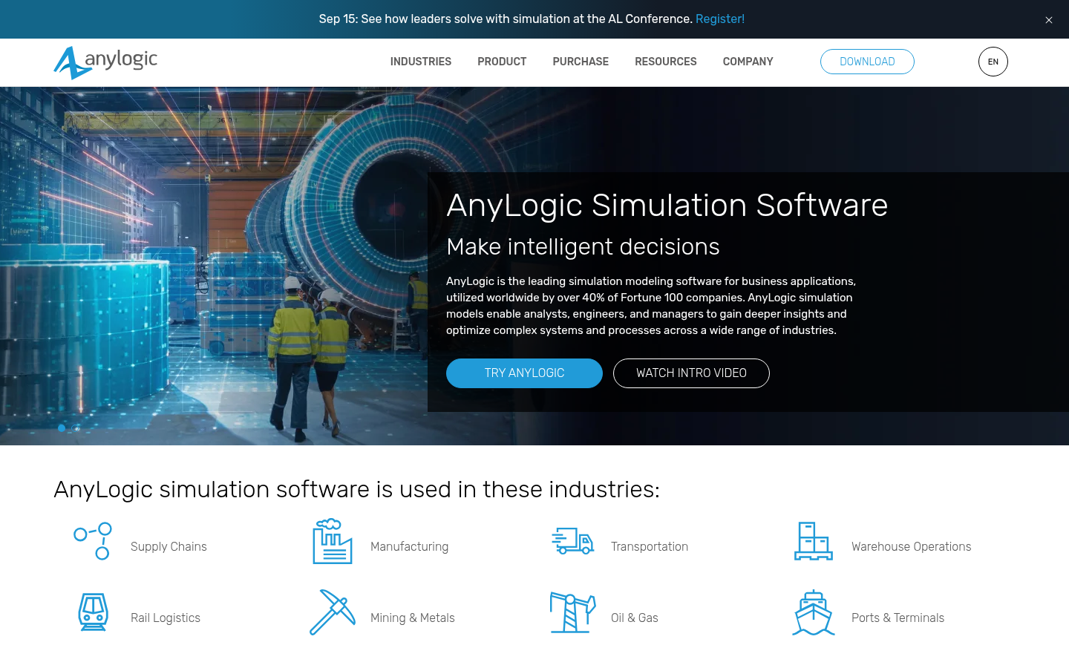Open the Warehouse Operations text link
Image resolution: width=1069 pixels, height=668 pixels.
point(912,546)
